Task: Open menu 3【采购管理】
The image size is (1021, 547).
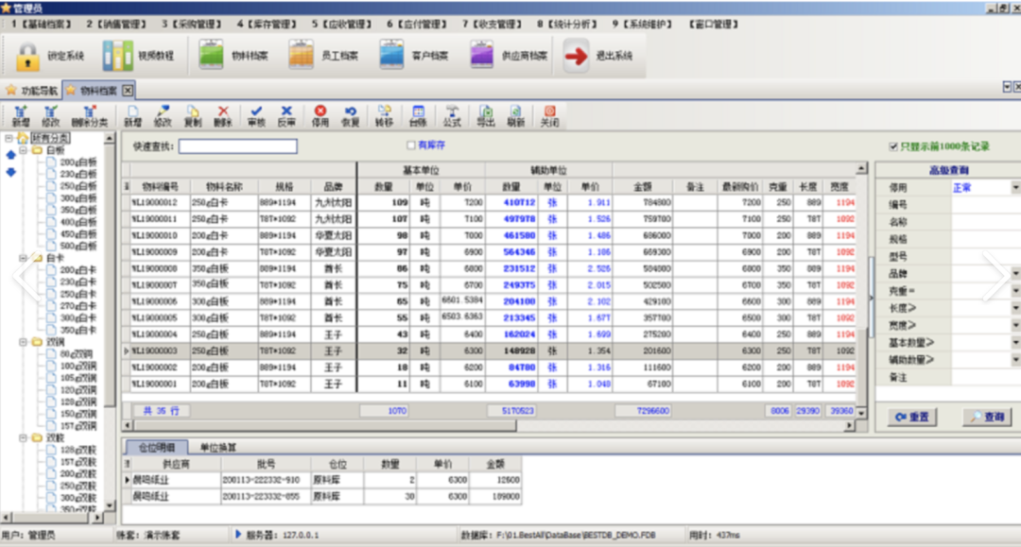Action: pyautogui.click(x=192, y=24)
